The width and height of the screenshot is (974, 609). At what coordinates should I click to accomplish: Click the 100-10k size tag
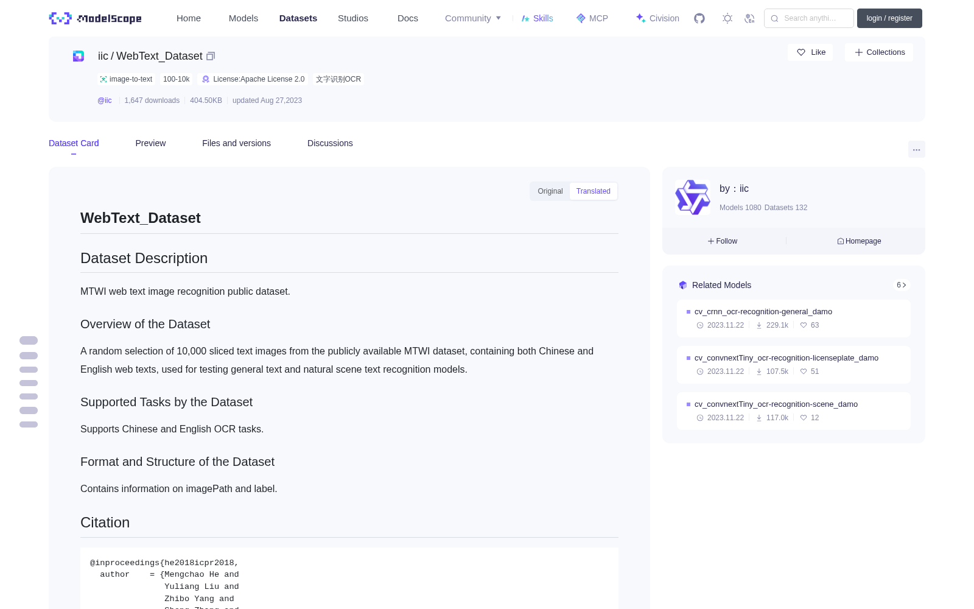[177, 79]
